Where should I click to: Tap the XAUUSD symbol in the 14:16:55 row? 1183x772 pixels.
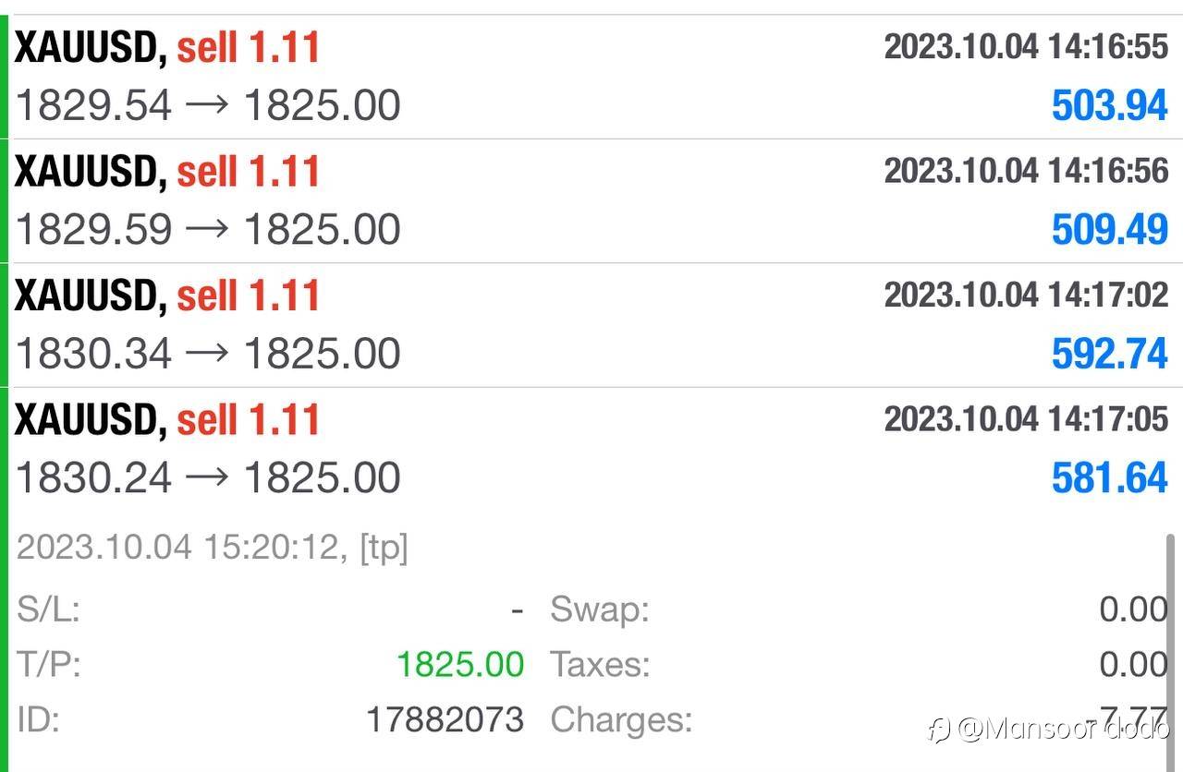[x=90, y=47]
